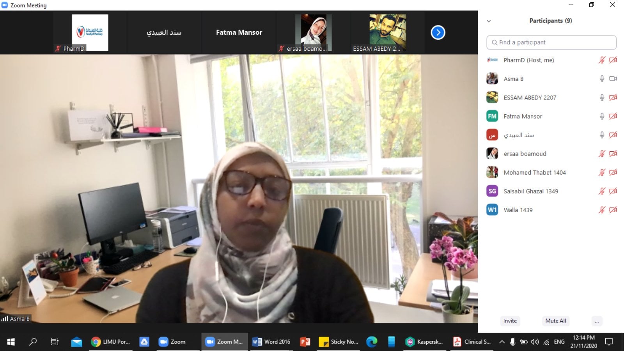Toggle Mohamed Thabet 1404's muted microphone

[602, 172]
